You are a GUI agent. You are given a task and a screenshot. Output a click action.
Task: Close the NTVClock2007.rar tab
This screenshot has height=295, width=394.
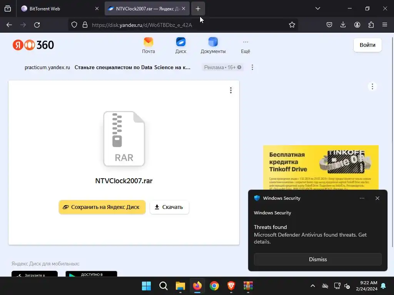pyautogui.click(x=184, y=8)
